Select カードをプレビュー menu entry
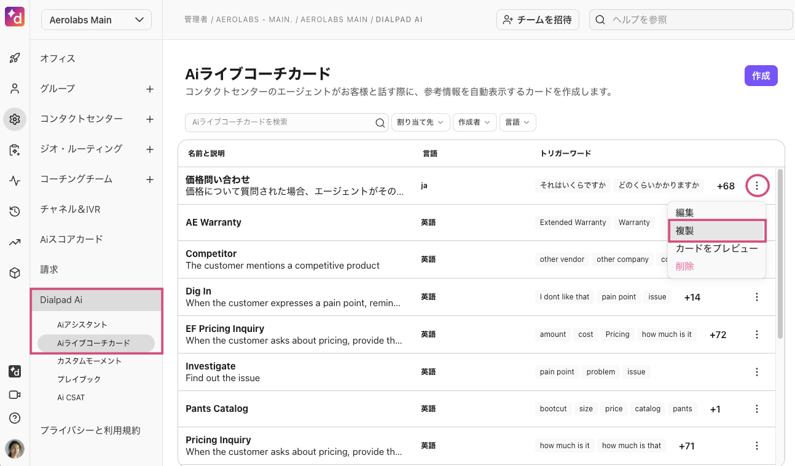Image resolution: width=795 pixels, height=466 pixels. (x=716, y=248)
